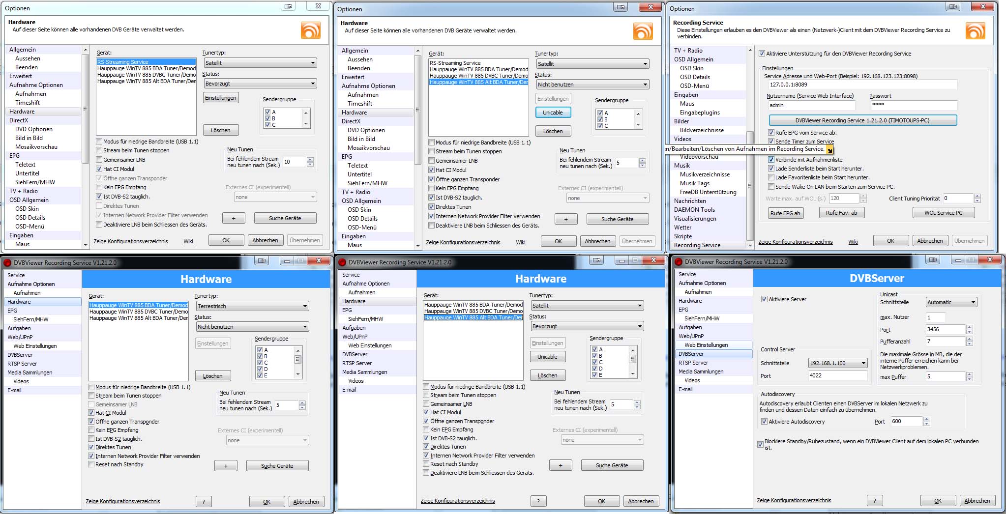Select 'FreeDB Unterstützung' in options tree
Viewport: 1006px width, 514px height.
pos(708,192)
